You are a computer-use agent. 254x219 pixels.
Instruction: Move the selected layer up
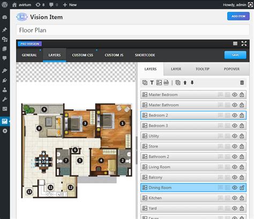[x=185, y=83]
